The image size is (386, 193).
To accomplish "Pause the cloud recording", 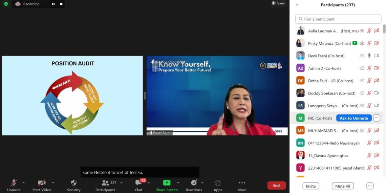I will (x=53, y=4).
